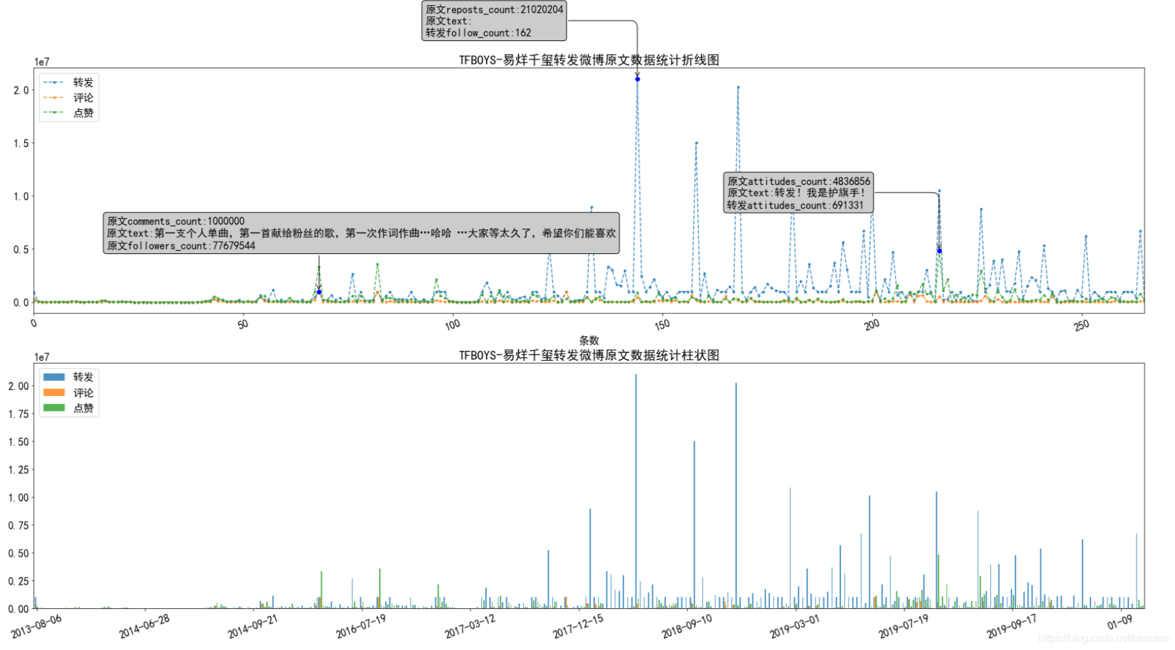The width and height of the screenshot is (1175, 650).
Task: Click the date label 2017-03-12
Action: coord(470,626)
